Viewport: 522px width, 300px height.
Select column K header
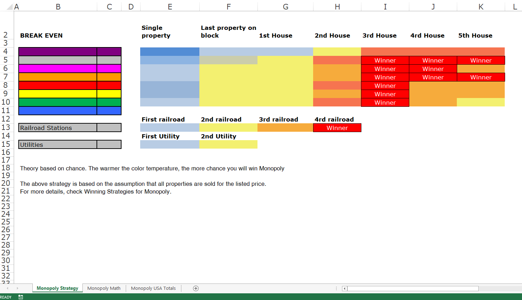pos(481,7)
